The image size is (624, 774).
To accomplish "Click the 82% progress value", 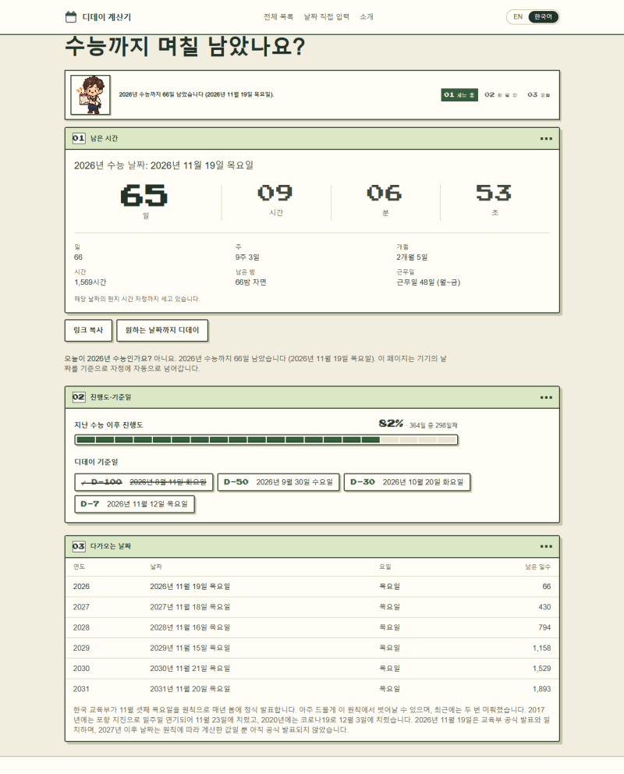I will [392, 424].
